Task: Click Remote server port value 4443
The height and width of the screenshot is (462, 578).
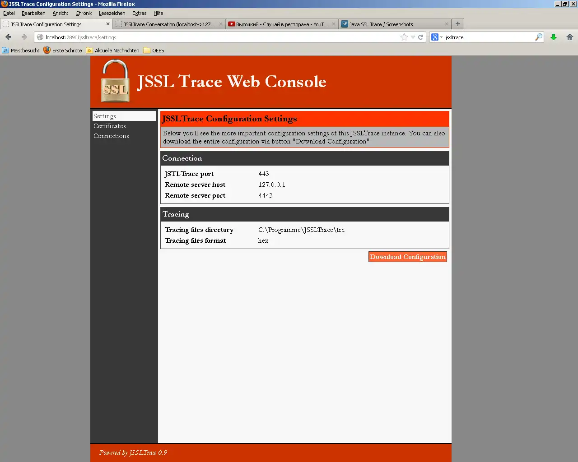Action: tap(266, 195)
